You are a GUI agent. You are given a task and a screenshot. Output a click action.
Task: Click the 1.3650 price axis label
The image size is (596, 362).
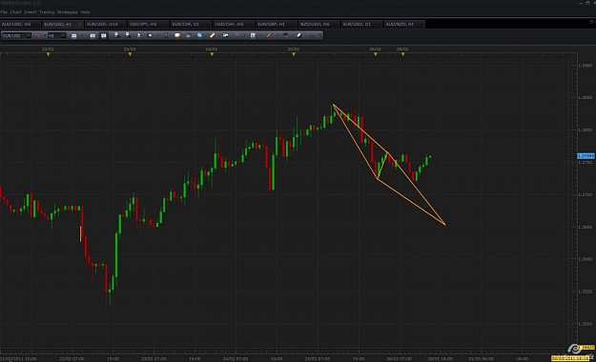[x=586, y=227]
